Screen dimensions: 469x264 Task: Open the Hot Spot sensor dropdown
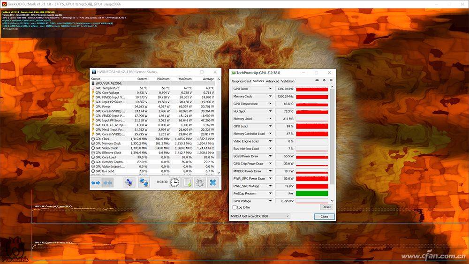click(x=270, y=111)
